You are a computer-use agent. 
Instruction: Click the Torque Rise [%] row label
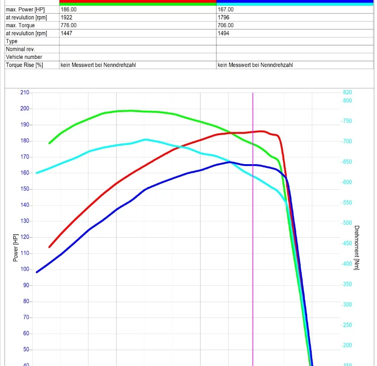pos(24,65)
